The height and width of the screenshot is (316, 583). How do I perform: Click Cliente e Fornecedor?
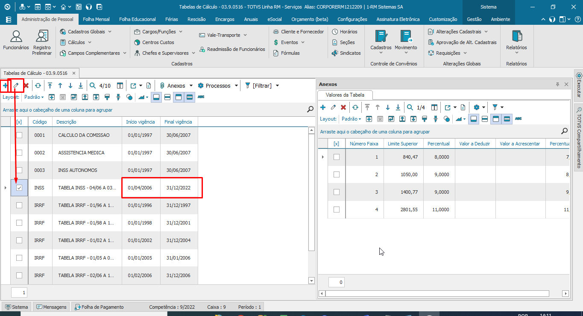click(298, 32)
